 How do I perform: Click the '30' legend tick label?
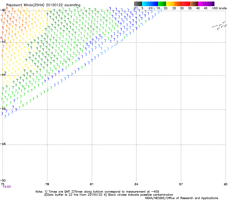click(182, 8)
